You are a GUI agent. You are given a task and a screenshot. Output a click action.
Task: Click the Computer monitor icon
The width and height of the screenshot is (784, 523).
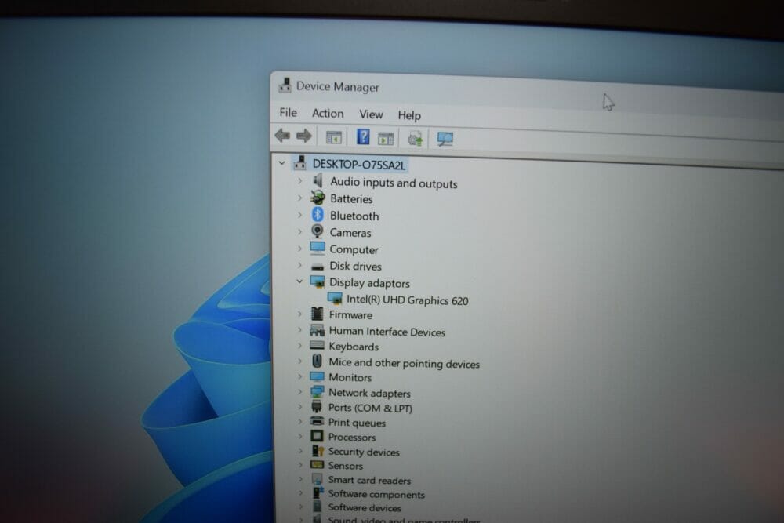coord(317,248)
